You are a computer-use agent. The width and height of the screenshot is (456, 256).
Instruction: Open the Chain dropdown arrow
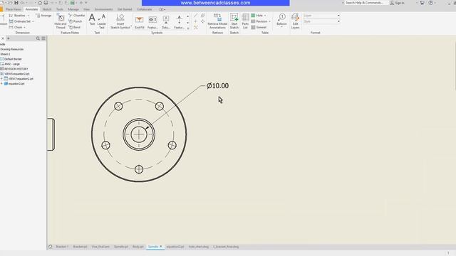click(24, 27)
